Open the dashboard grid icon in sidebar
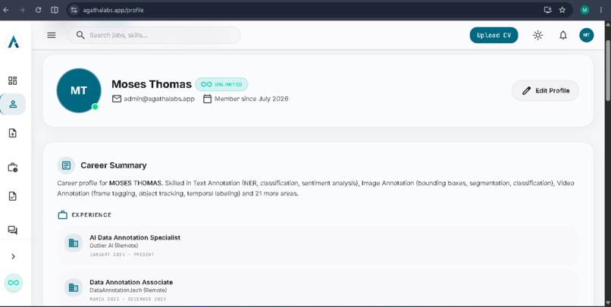The image size is (611, 307). [12, 80]
